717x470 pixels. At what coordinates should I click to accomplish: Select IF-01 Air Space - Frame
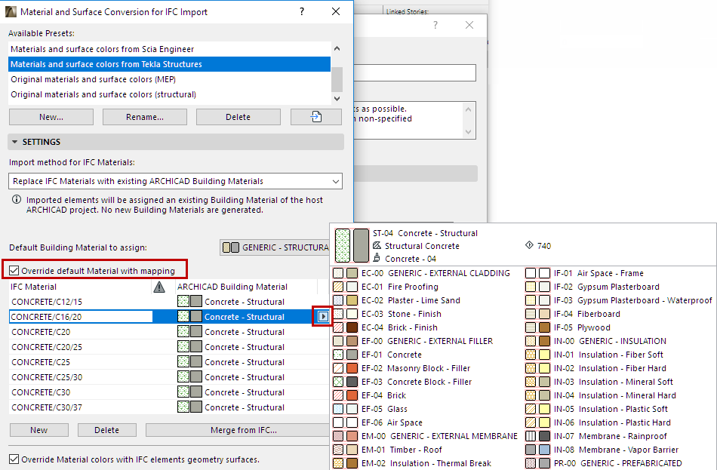click(585, 273)
